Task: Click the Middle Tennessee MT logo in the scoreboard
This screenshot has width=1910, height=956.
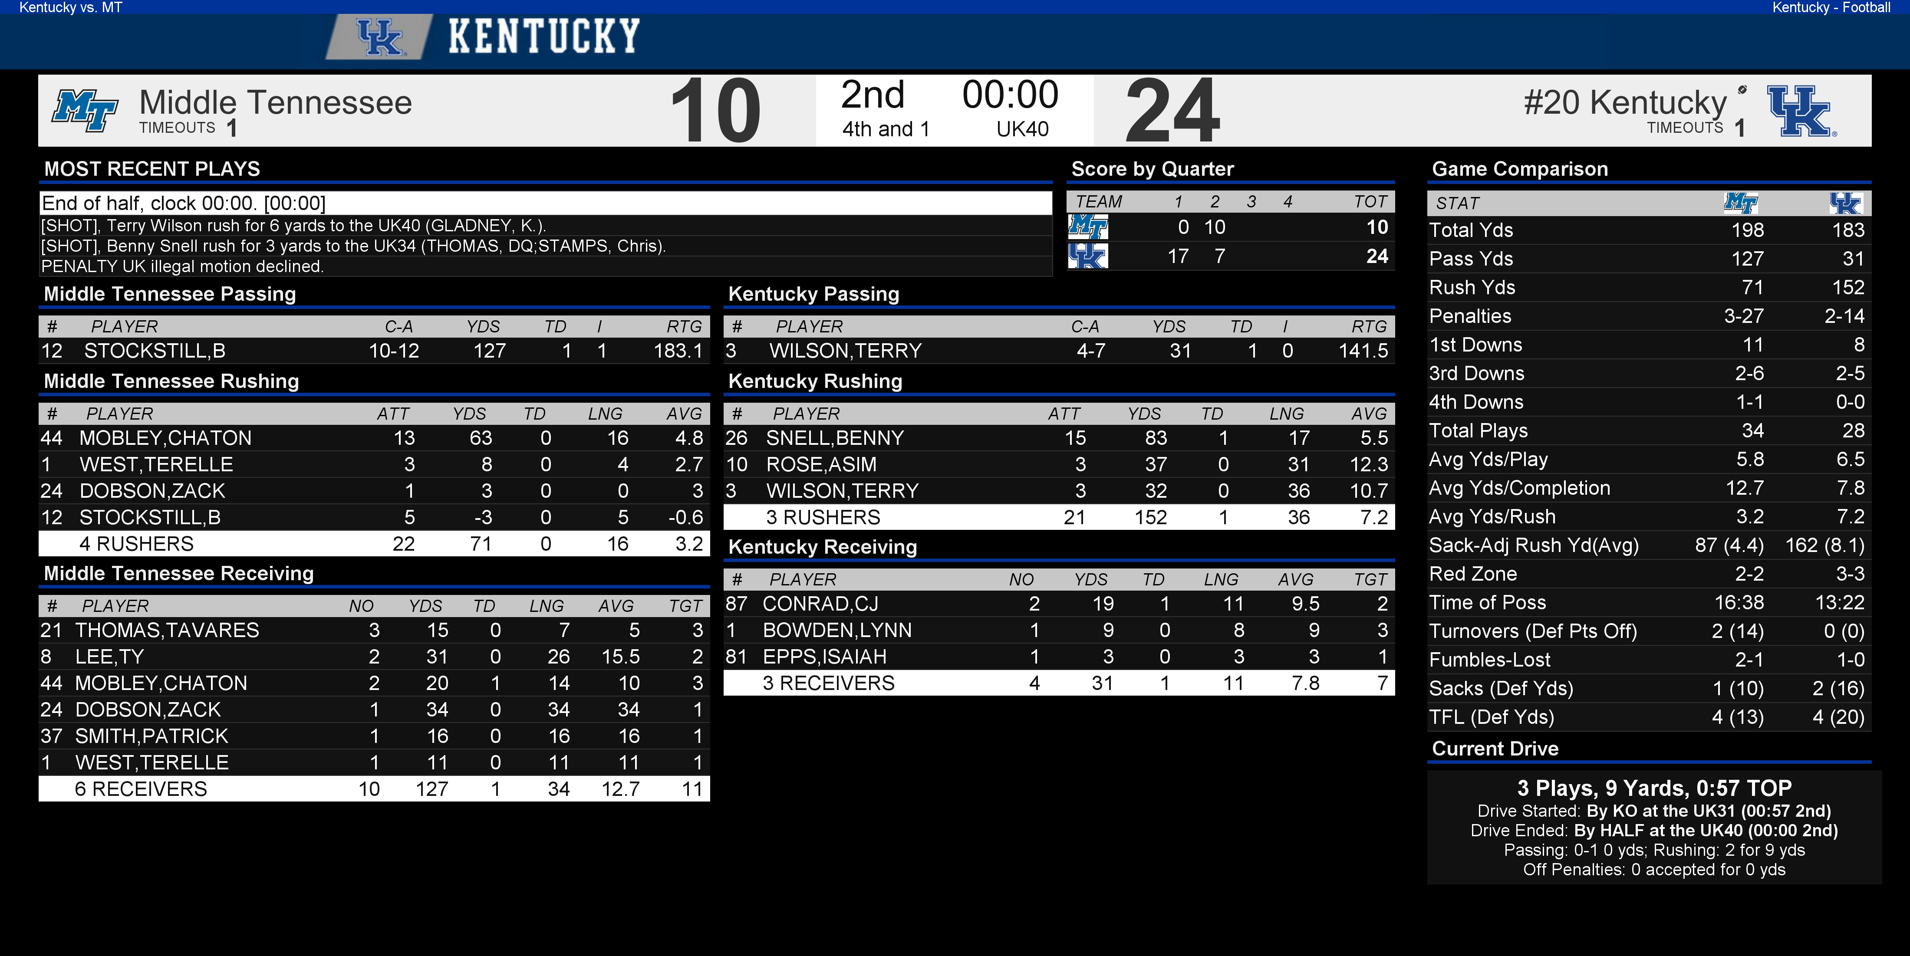Action: point(85,110)
